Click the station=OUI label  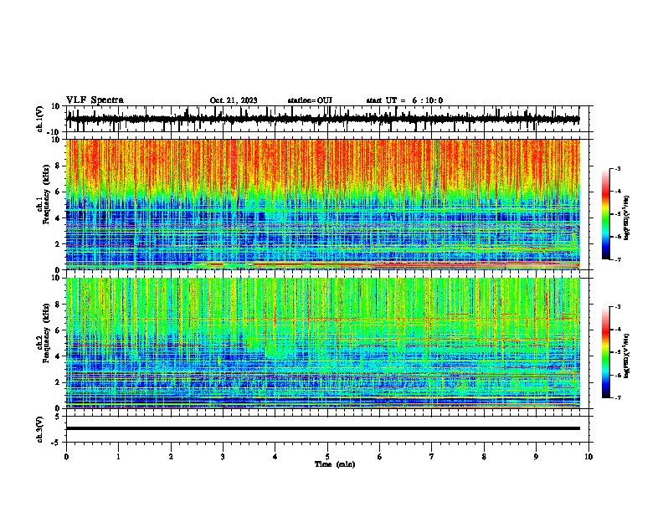click(310, 100)
